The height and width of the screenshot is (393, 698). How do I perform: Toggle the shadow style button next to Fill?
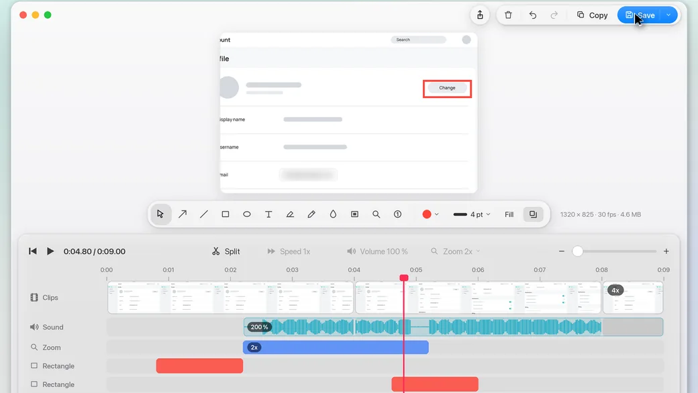533,214
